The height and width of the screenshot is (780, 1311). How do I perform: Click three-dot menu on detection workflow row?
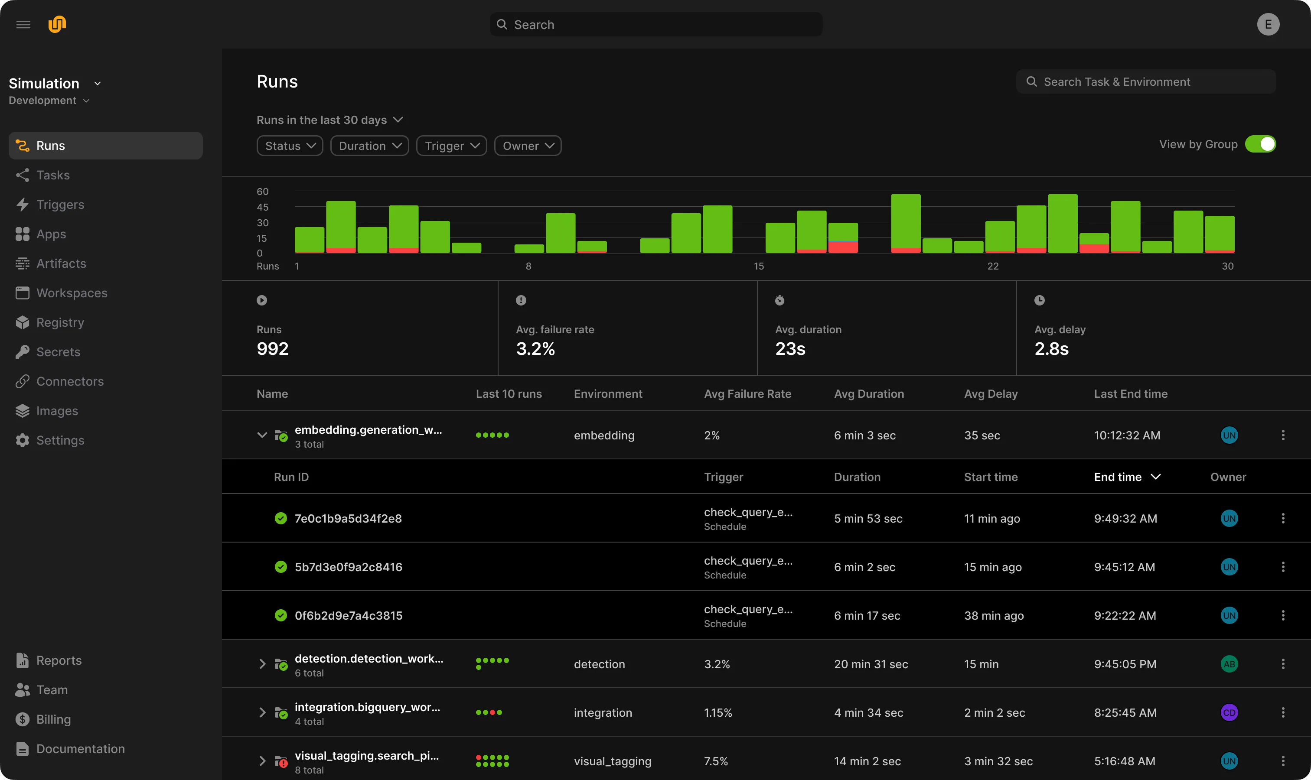tap(1282, 664)
